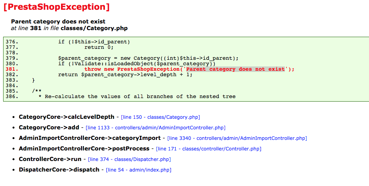The image size is (369, 186).
Task: Click code line 377 return 0;
Action: (99, 47)
